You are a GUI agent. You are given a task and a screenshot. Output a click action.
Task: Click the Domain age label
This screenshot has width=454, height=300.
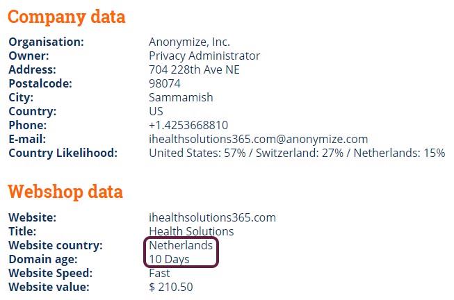click(x=43, y=259)
